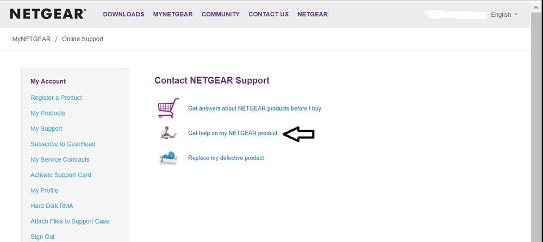Open My Service Contracts

click(x=60, y=160)
